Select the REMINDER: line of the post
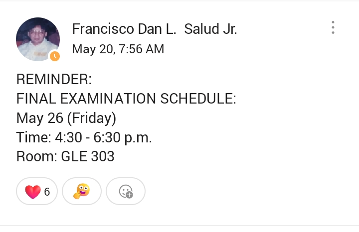The image size is (359, 232). click(x=54, y=79)
